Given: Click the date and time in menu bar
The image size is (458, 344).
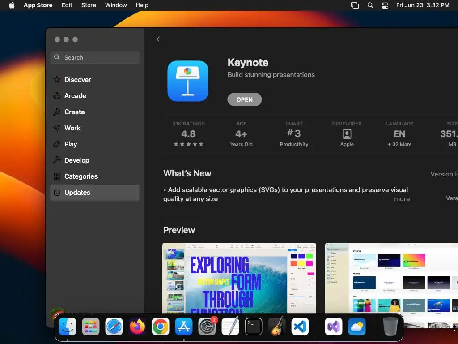Looking at the screenshot, I should click(423, 5).
